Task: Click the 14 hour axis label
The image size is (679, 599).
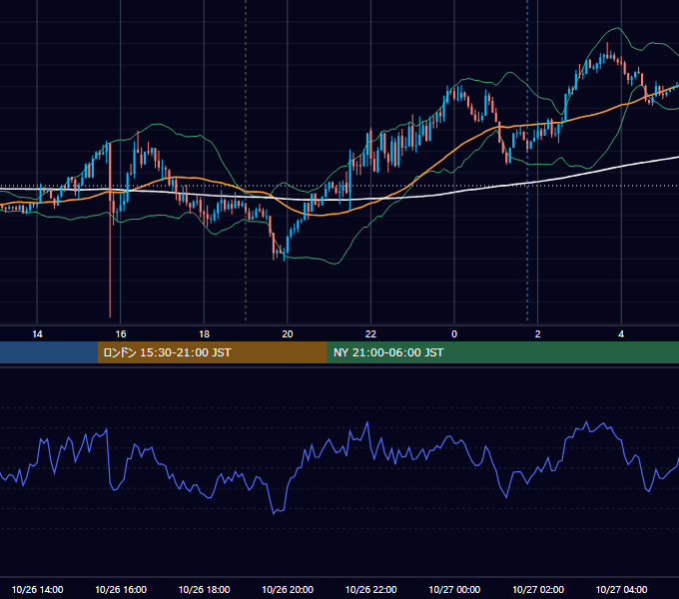Action: tap(37, 334)
